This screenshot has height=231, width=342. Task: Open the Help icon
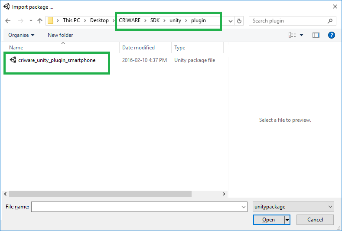tap(332, 35)
